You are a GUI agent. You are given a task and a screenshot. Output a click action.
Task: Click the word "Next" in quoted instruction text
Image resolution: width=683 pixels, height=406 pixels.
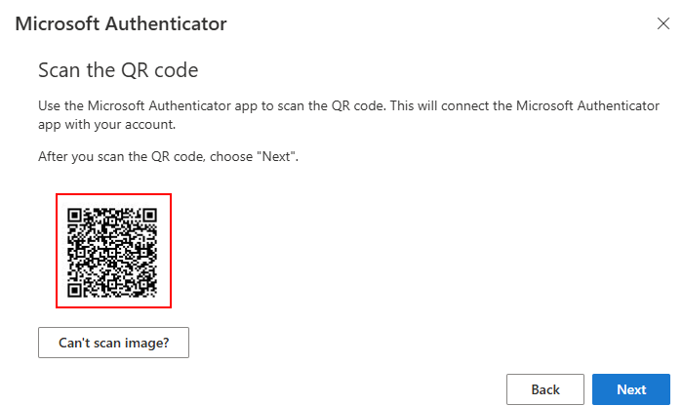pos(276,156)
